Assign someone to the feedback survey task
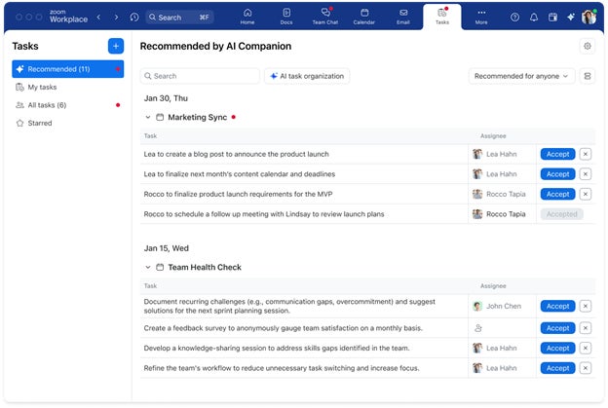The image size is (608, 408). pos(477,328)
